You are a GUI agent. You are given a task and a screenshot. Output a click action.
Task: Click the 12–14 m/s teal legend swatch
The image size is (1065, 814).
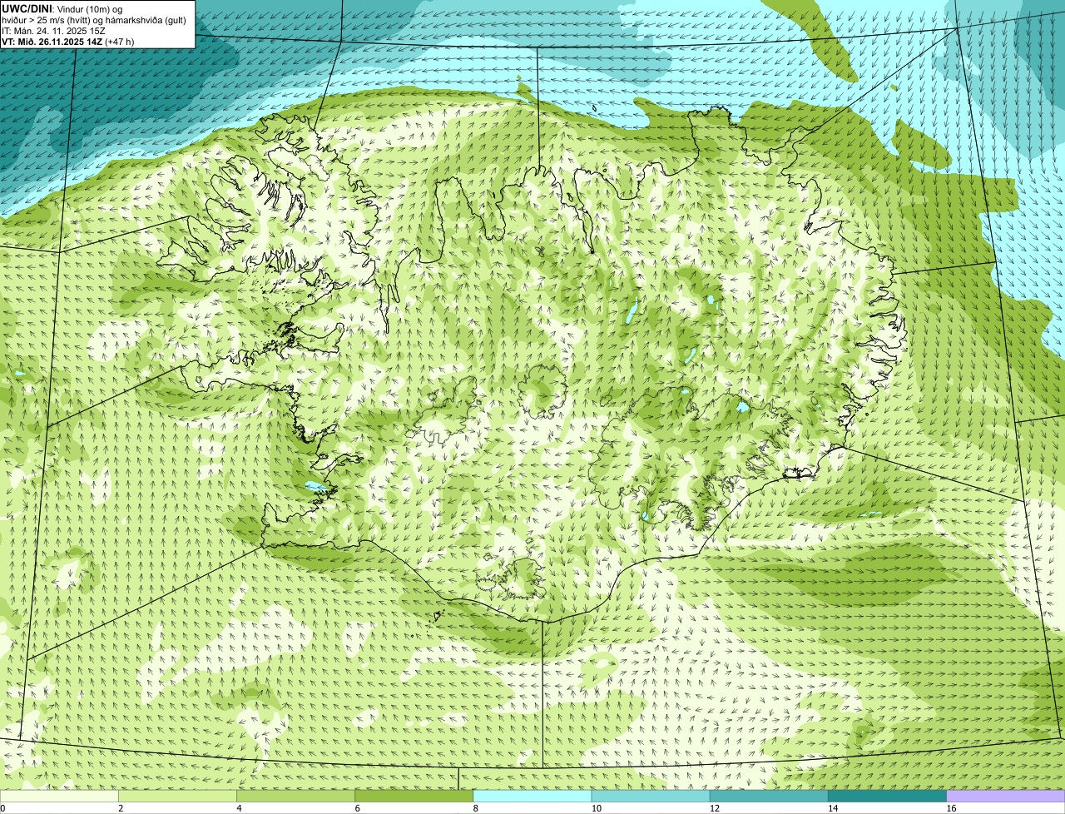[x=769, y=796]
